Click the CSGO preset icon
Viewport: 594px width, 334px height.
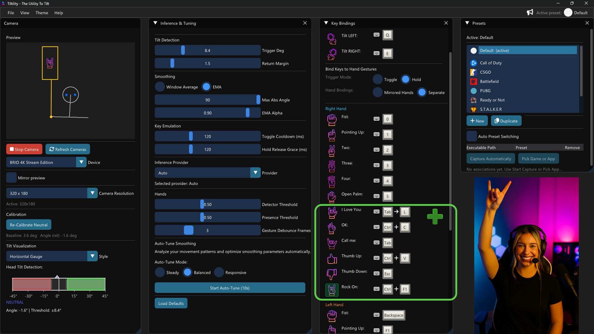click(474, 72)
